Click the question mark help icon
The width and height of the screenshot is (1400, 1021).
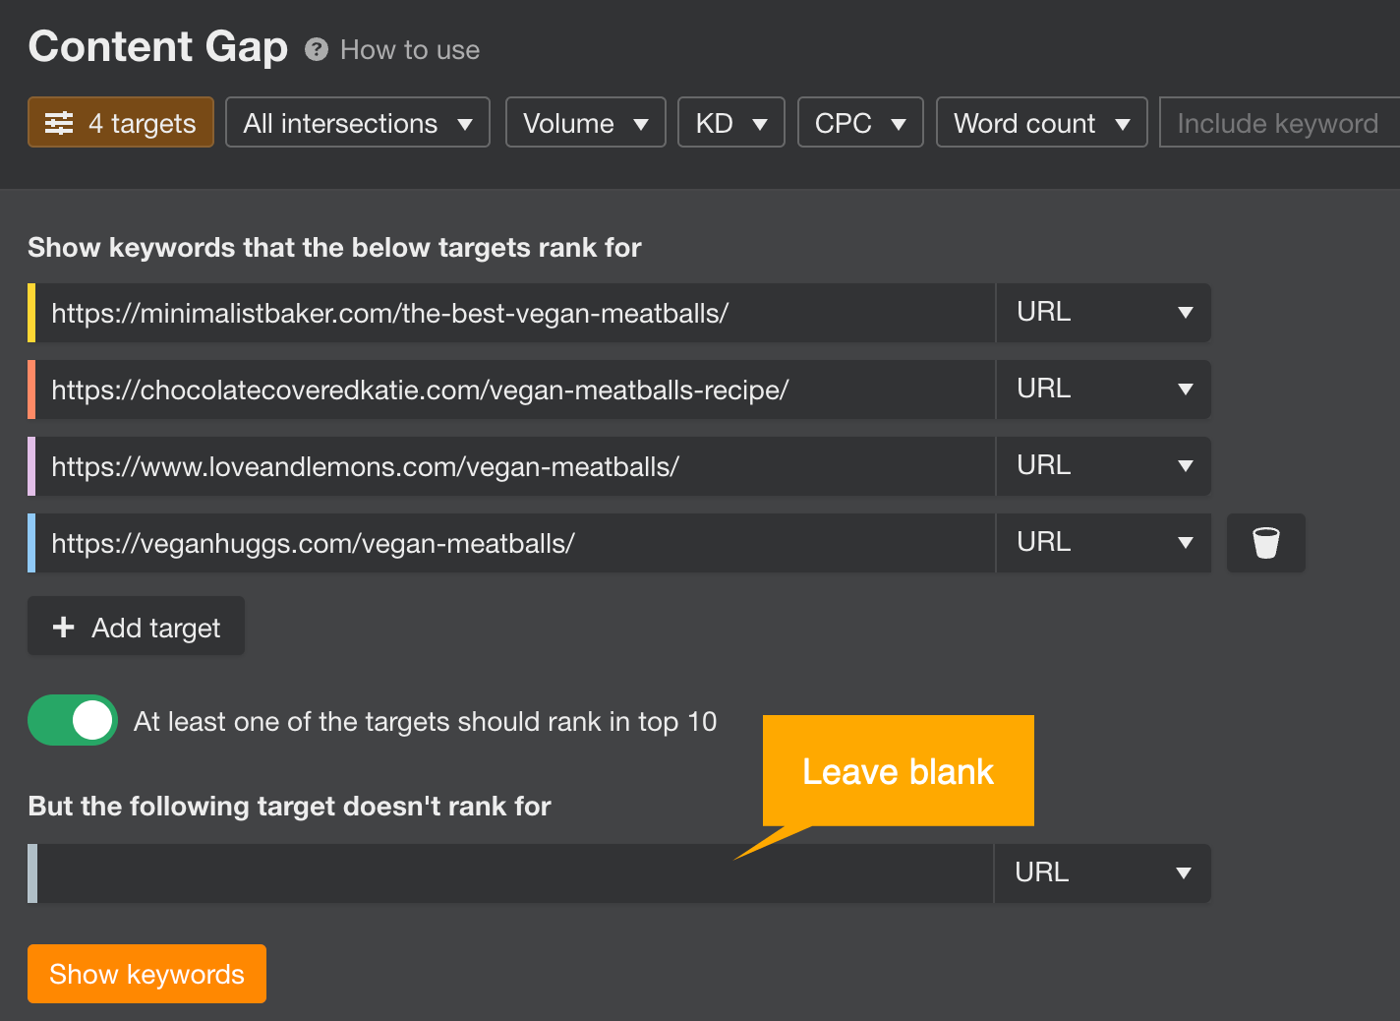click(x=317, y=49)
